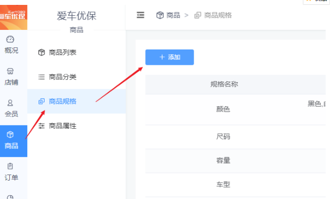Click the 商品列表 cube icon
330x199 pixels.
pos(41,52)
